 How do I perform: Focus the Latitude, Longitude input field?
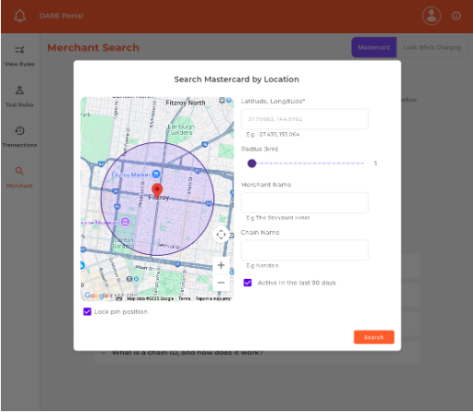305,119
